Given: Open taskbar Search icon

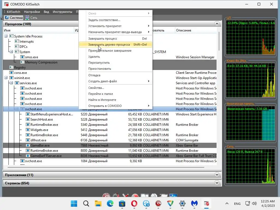Looking at the screenshot, I should [86, 203].
